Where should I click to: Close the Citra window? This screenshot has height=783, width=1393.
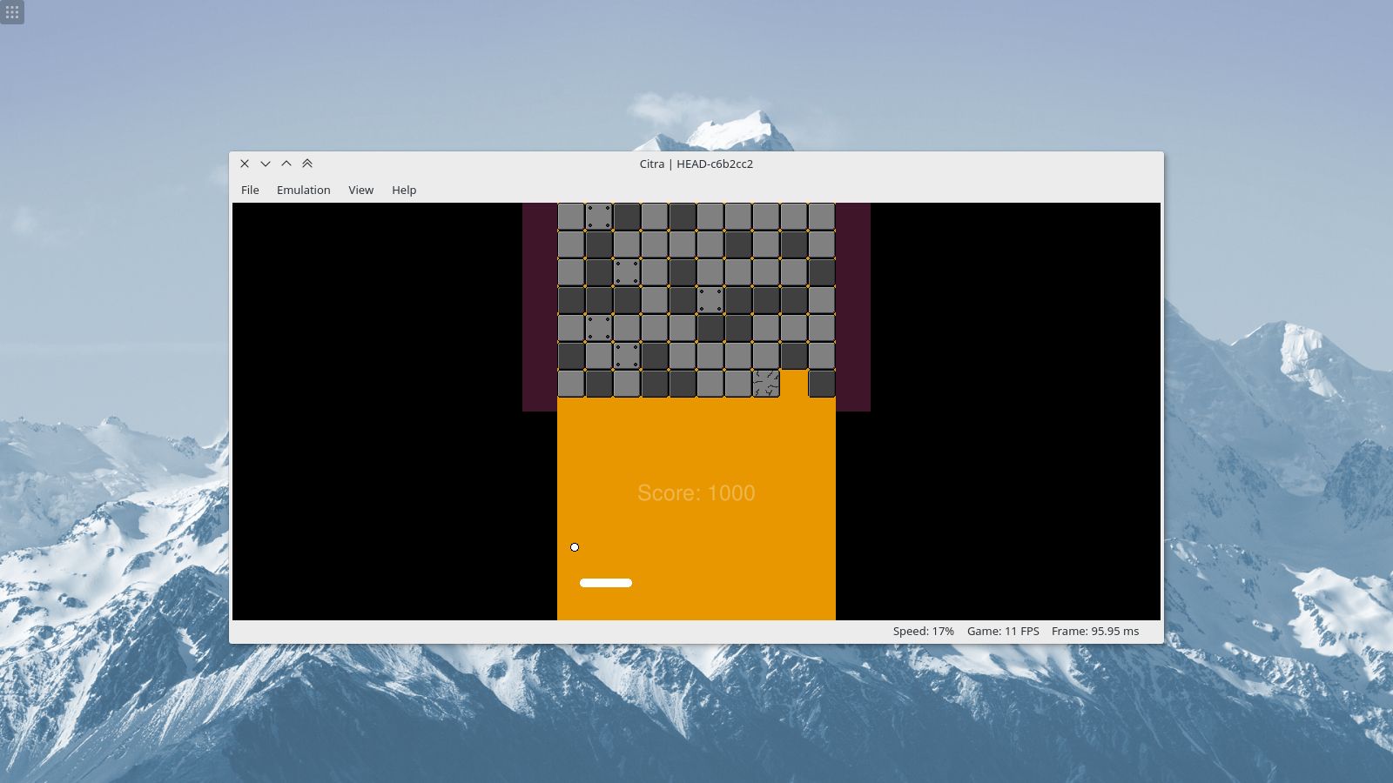tap(245, 164)
